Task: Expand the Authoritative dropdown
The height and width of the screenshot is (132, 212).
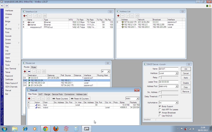Action: click(177, 102)
